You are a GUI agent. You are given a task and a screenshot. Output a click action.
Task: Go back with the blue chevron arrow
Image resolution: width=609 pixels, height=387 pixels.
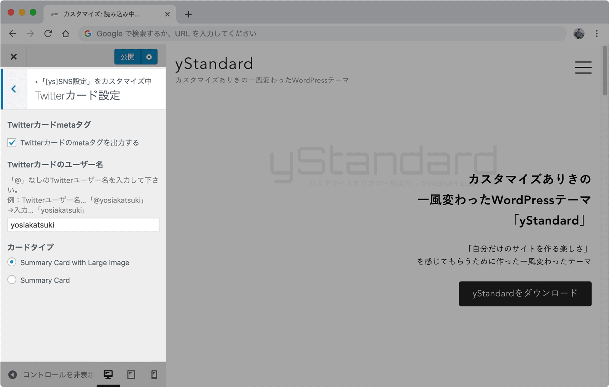pos(14,89)
